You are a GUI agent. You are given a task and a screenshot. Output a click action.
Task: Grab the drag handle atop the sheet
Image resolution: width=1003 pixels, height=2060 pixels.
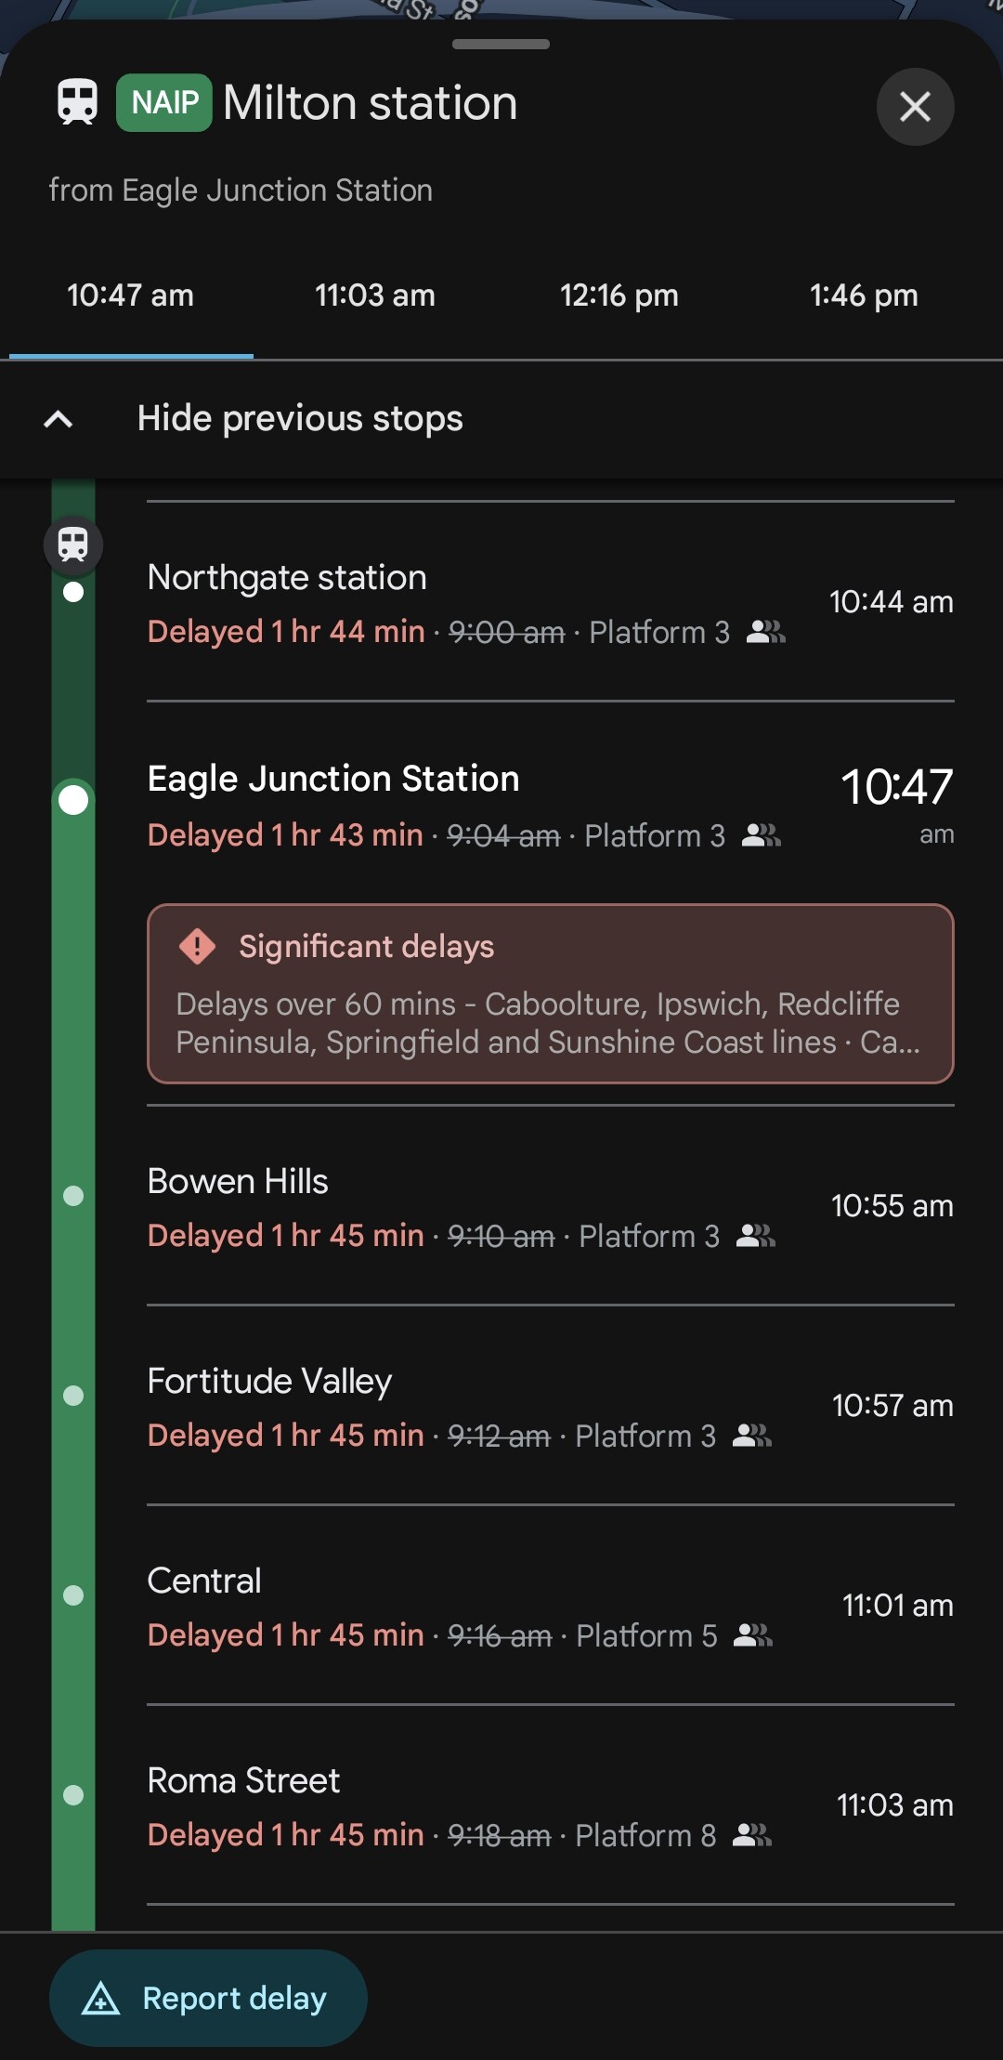(501, 44)
